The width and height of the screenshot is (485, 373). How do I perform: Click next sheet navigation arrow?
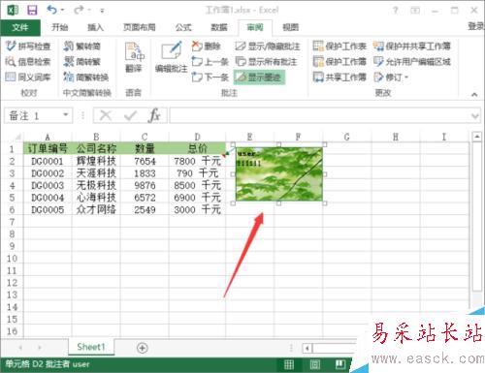click(40, 348)
